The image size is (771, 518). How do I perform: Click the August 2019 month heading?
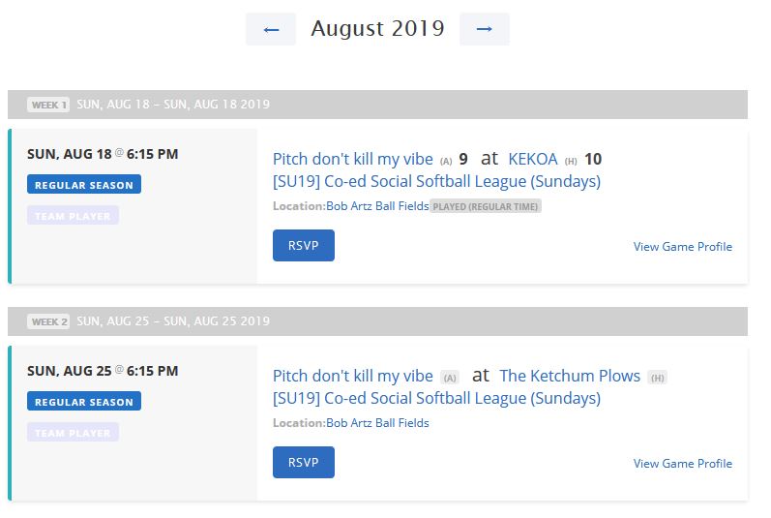377,29
